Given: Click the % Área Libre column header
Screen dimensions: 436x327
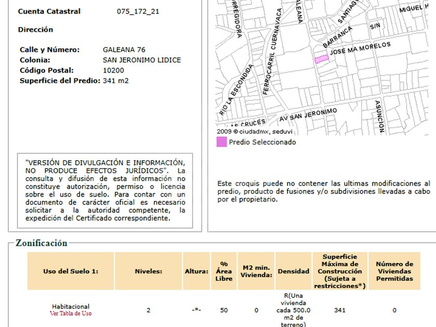Looking at the screenshot, I should (224, 271).
